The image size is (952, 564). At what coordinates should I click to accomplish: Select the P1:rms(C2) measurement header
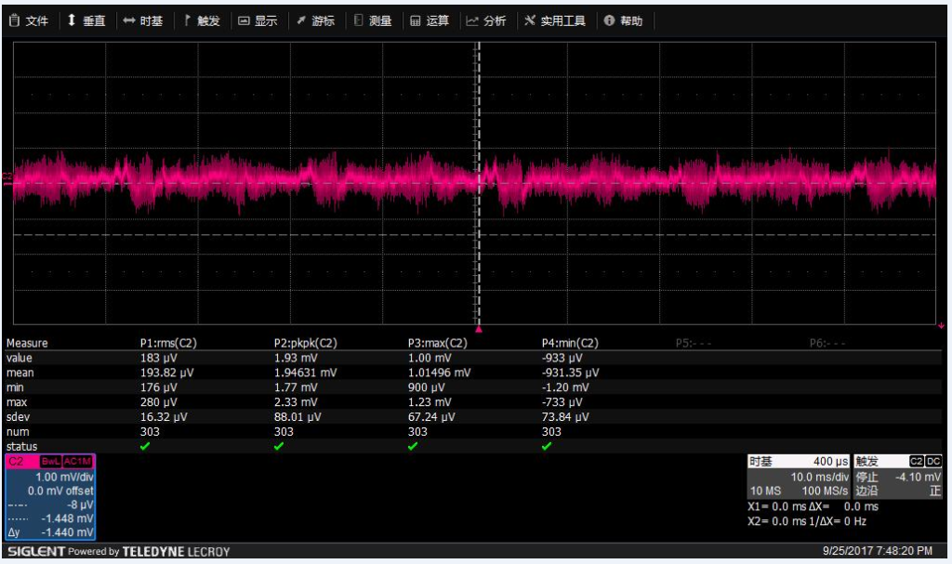click(x=168, y=343)
